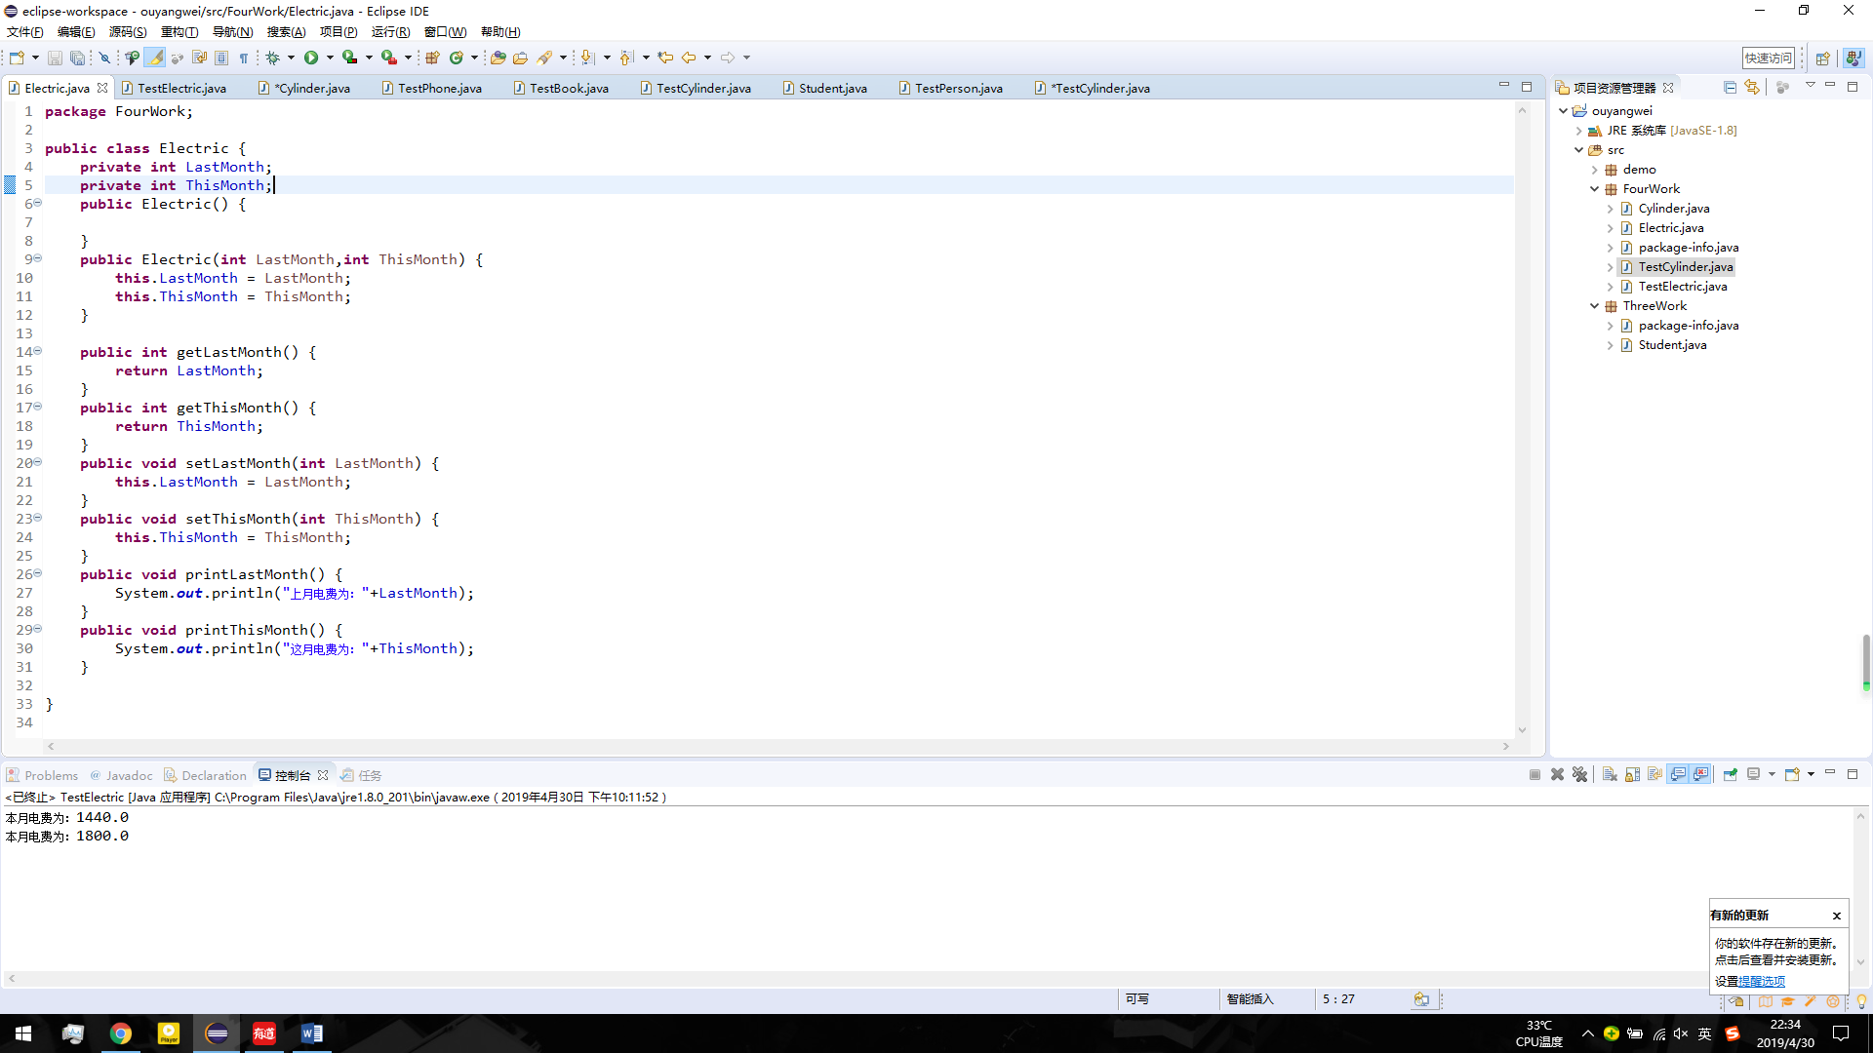Image resolution: width=1873 pixels, height=1053 pixels.
Task: Open the 源码(S) menu
Action: (x=127, y=32)
